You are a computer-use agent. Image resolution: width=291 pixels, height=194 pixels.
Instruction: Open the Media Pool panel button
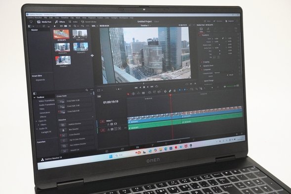click(x=44, y=22)
